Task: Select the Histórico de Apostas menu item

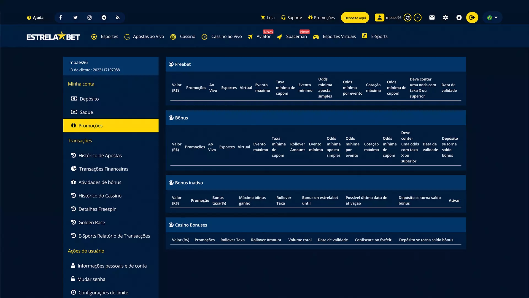Action: (100, 155)
